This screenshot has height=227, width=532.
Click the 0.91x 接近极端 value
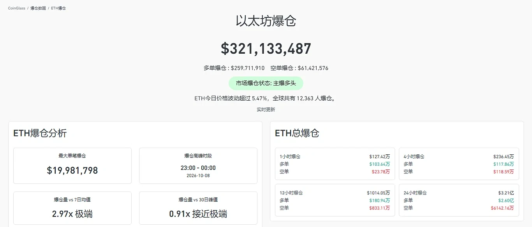198,214
